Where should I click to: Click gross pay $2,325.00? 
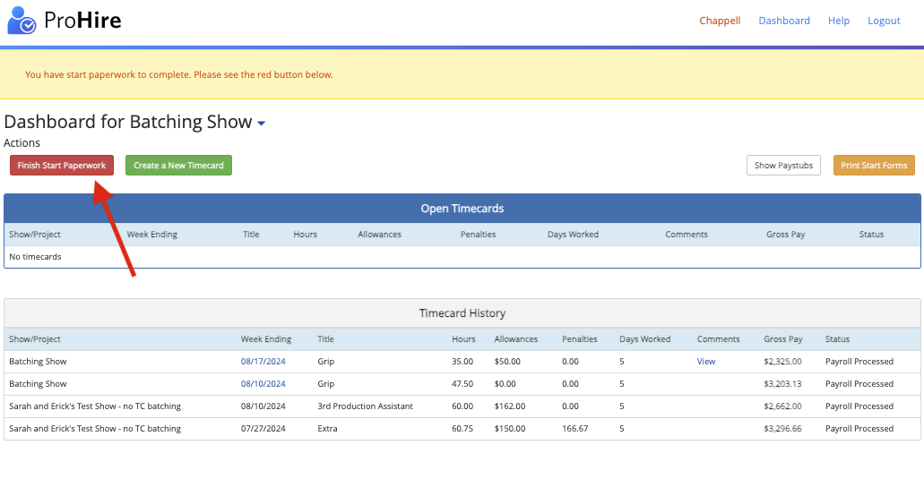(782, 362)
